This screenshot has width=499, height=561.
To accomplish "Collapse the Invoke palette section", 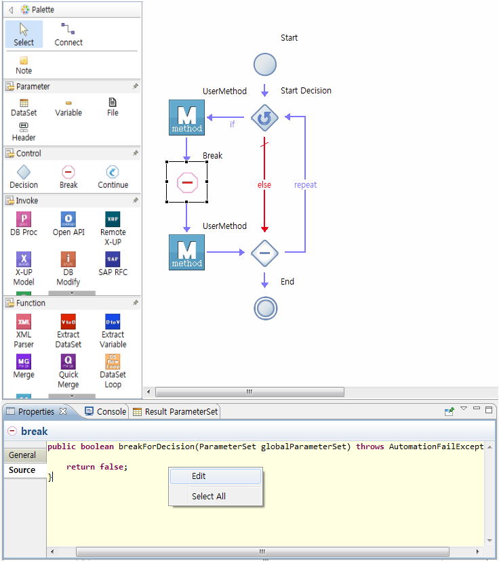I will click(27, 201).
